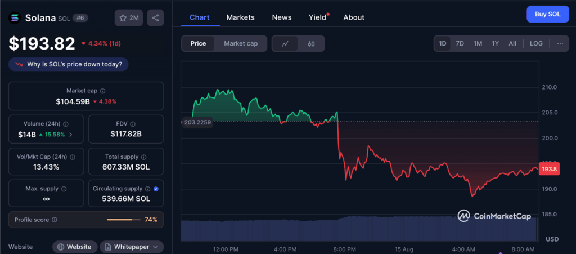The image size is (576, 254).
Task: Toggle chart to Market cap mode
Action: coord(241,43)
